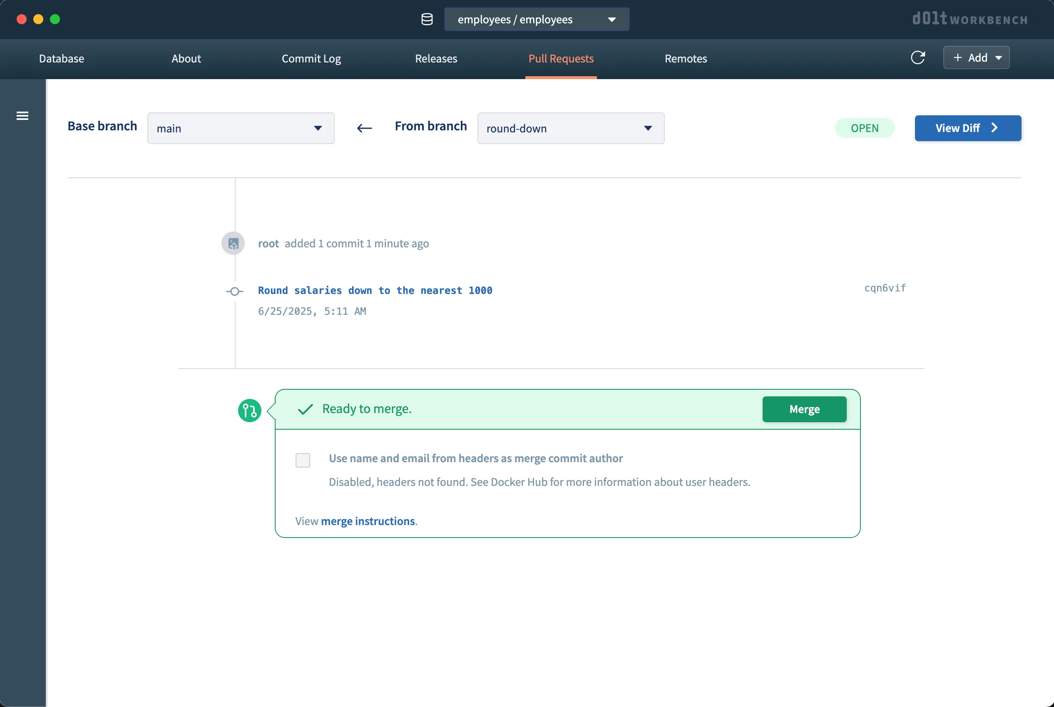
Task: Open the sidebar hamburger menu
Action: [x=22, y=115]
